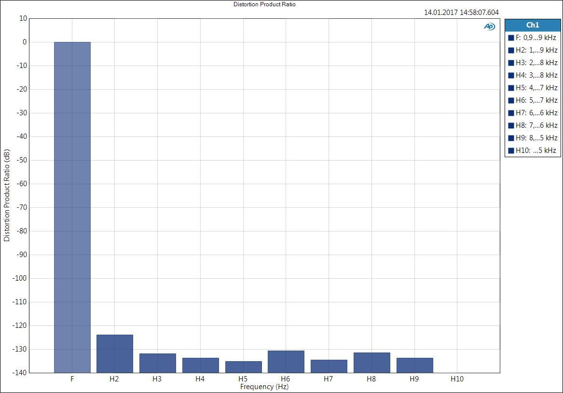Click the H3 harmonic bar
The height and width of the screenshot is (393, 563).
coord(158,363)
